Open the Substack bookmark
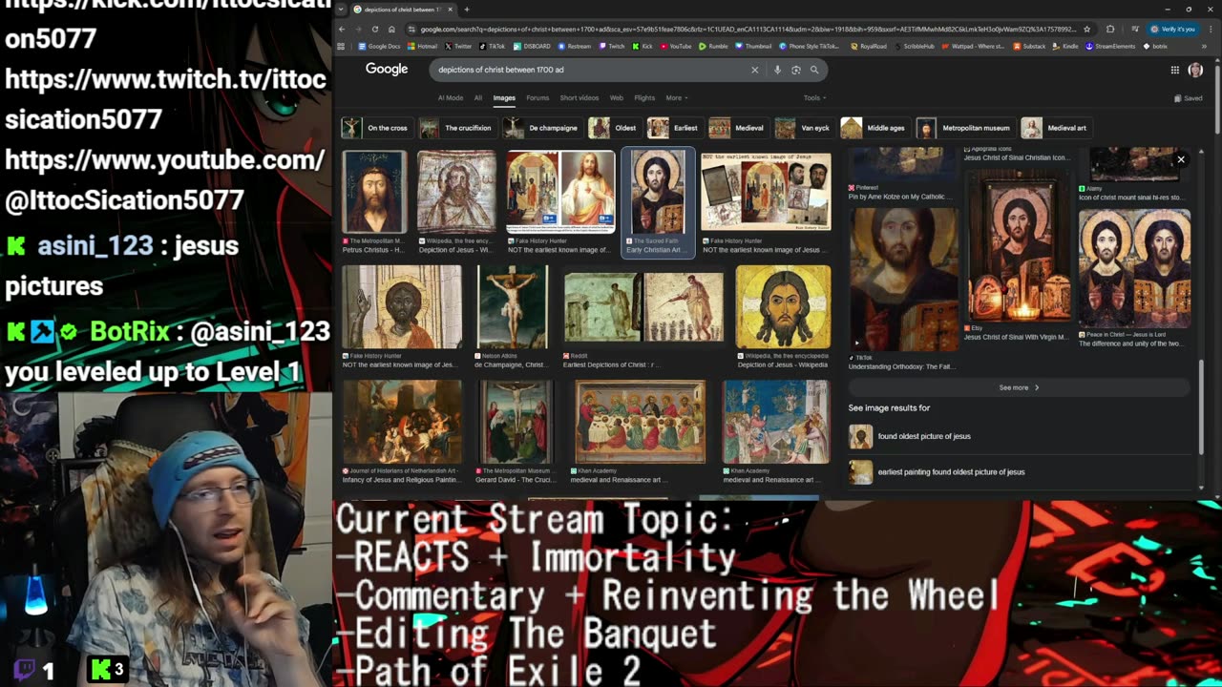This screenshot has height=687, width=1222. [x=1029, y=46]
